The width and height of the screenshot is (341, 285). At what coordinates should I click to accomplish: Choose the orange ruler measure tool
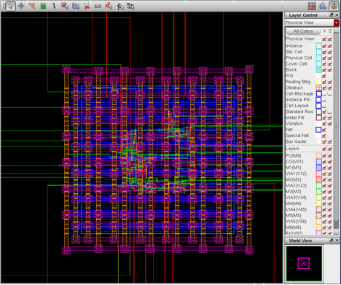tap(32, 6)
